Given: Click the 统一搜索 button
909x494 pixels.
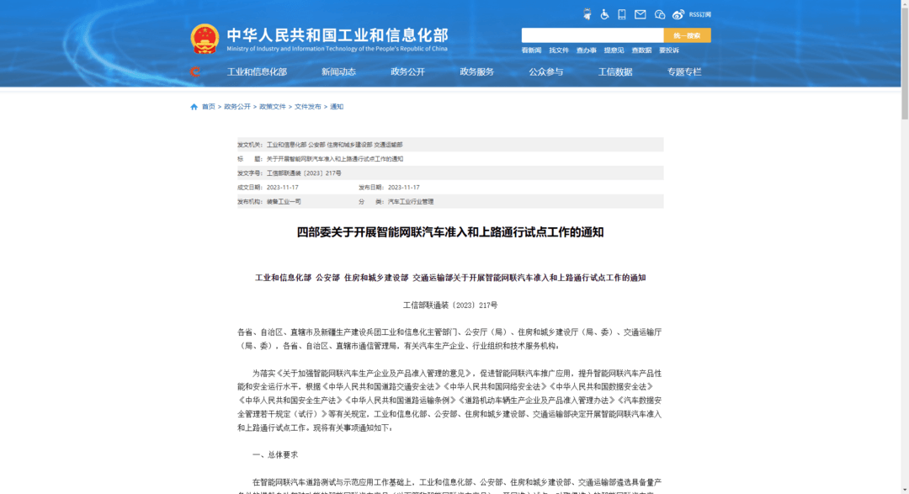Looking at the screenshot, I should [x=687, y=35].
